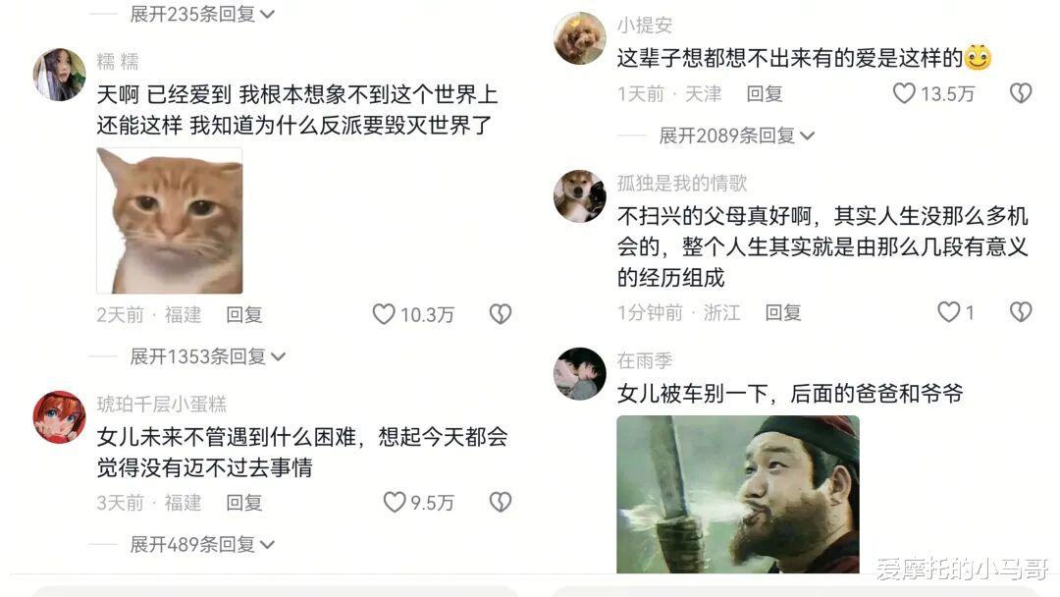Dislike the 孤独是我的情歌 comment
1060x597 pixels.
(x=1021, y=312)
